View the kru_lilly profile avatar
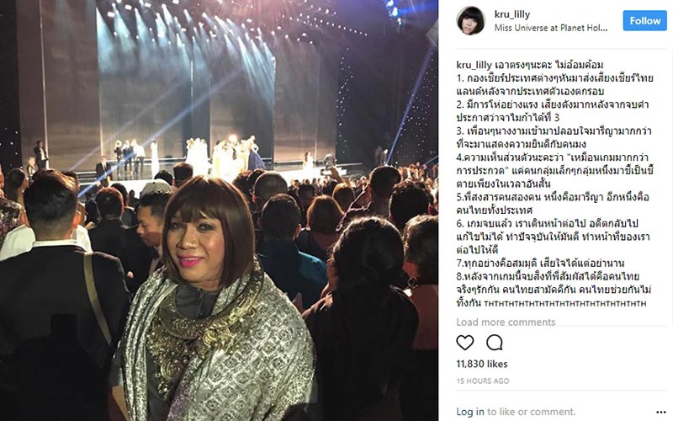This screenshot has width=673, height=421. (470, 20)
